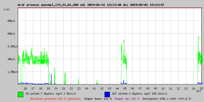Click the 00 hour marker on x-axis
The width and height of the screenshot is (204, 102).
pyautogui.click(x=86, y=88)
